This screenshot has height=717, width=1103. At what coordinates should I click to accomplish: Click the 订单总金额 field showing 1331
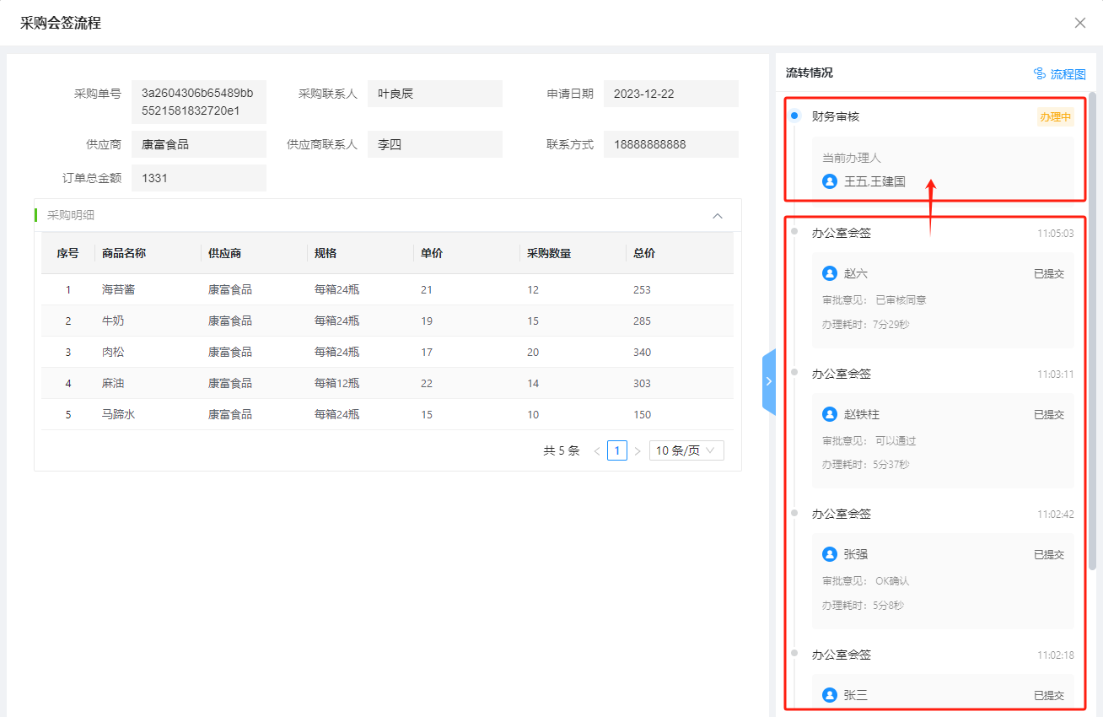[199, 178]
